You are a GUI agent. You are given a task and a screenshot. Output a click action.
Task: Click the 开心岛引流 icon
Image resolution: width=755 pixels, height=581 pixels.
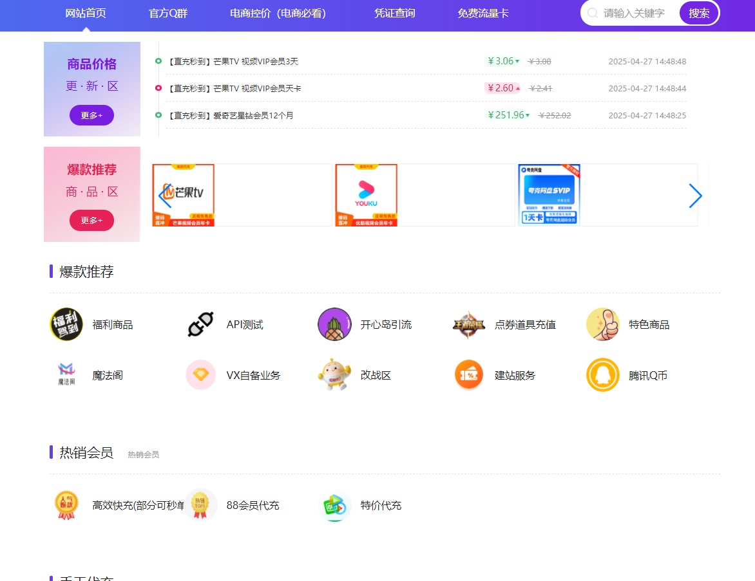tap(334, 324)
